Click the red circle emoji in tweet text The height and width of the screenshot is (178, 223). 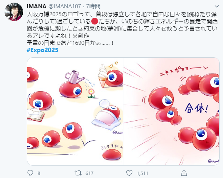pyautogui.click(x=94, y=21)
